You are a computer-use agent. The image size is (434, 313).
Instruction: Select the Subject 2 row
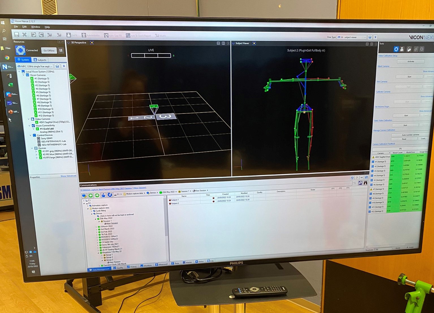coord(175,203)
